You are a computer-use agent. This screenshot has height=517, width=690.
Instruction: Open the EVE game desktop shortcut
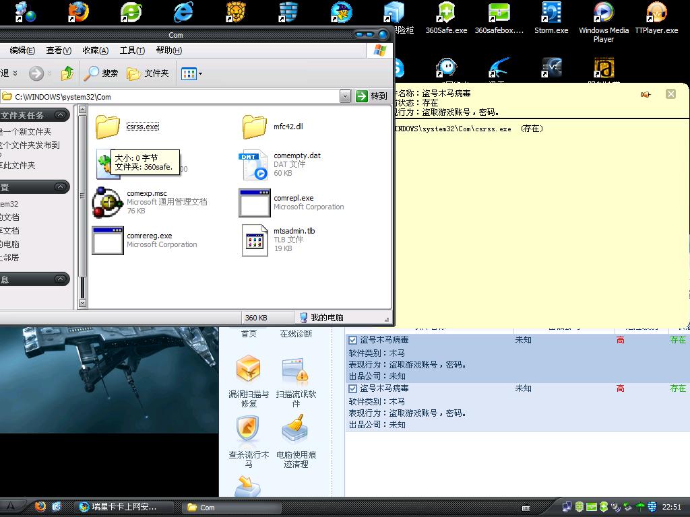coord(551,68)
